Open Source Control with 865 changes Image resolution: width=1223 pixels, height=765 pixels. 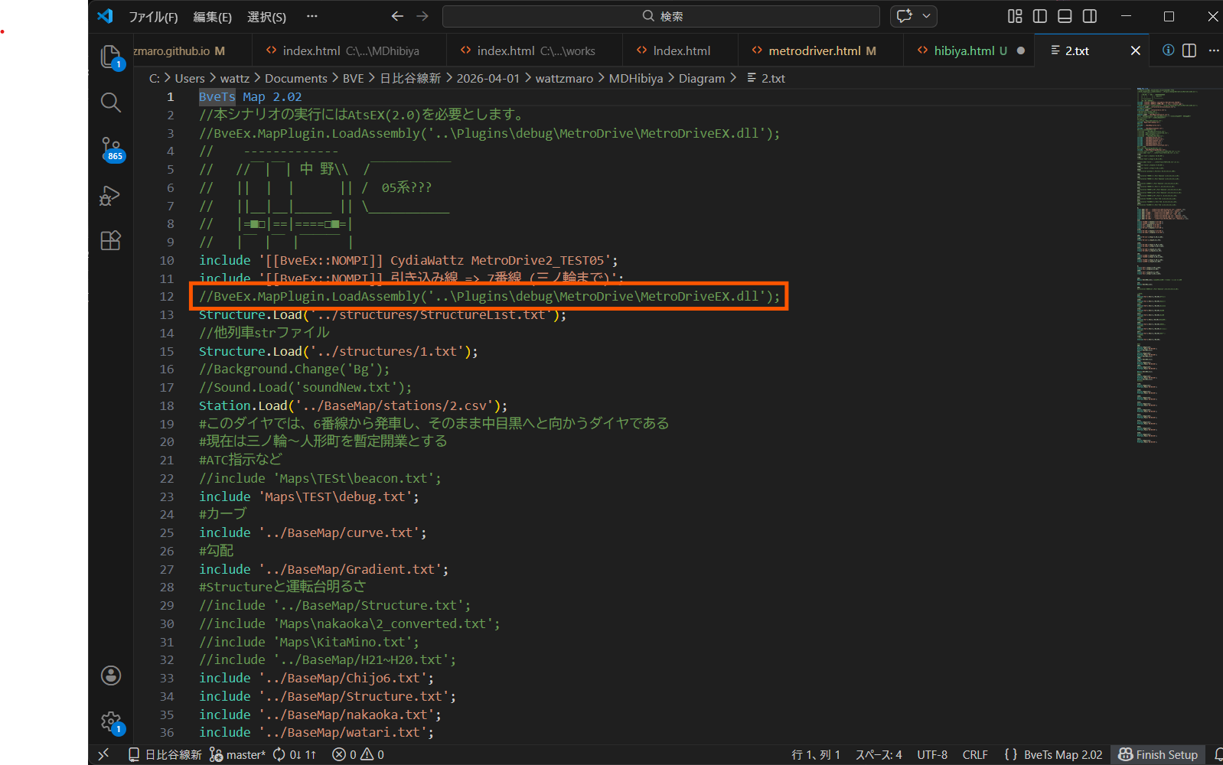click(x=110, y=148)
